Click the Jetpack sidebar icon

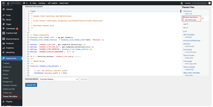4,9
